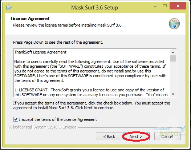
Task: Click inside the license agreement text box
Action: pyautogui.click(x=92, y=73)
